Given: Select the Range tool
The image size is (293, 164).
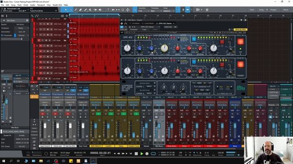Looking at the screenshot, I should point(71,10).
